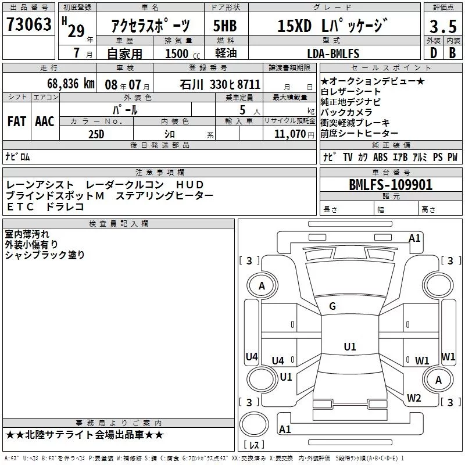Select the overall evaluation score 3.5
The height and width of the screenshot is (465, 465).
coord(443,26)
